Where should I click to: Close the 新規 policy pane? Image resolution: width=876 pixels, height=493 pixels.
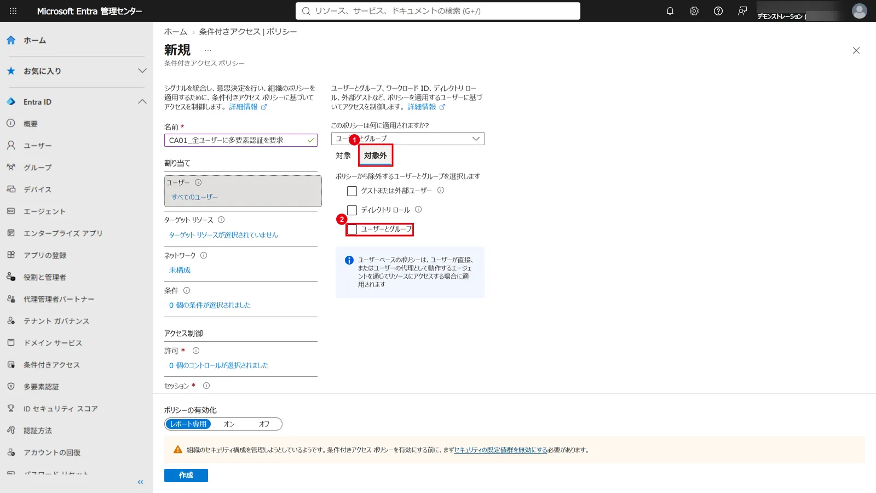[x=856, y=50]
